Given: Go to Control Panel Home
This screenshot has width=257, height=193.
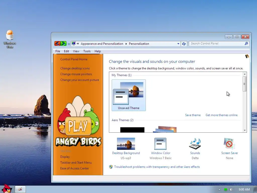Looking at the screenshot, I should pos(74,59).
